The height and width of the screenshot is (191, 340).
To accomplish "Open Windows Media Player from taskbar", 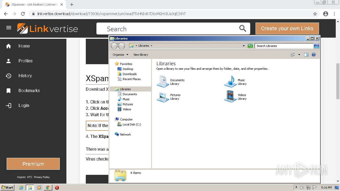I will pyautogui.click(x=39, y=188).
